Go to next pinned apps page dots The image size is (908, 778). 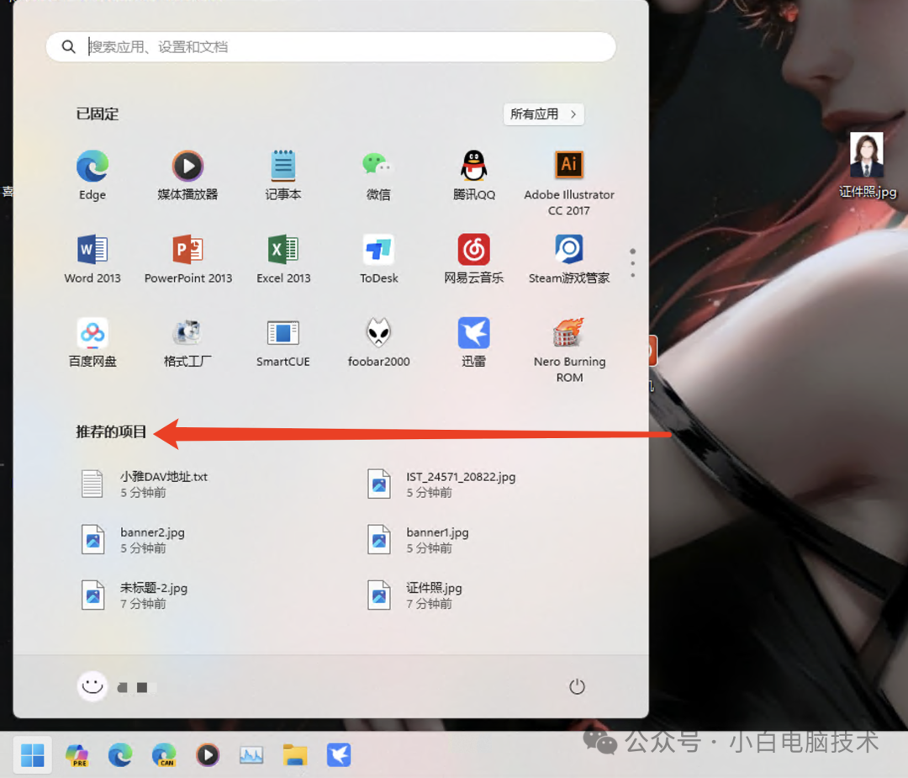[632, 263]
